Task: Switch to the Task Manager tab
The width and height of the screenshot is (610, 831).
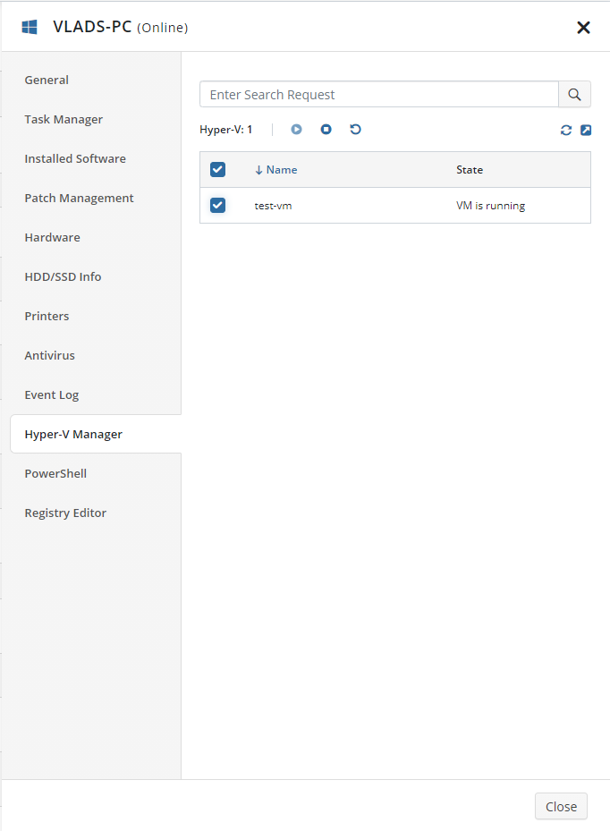Action: [x=64, y=119]
